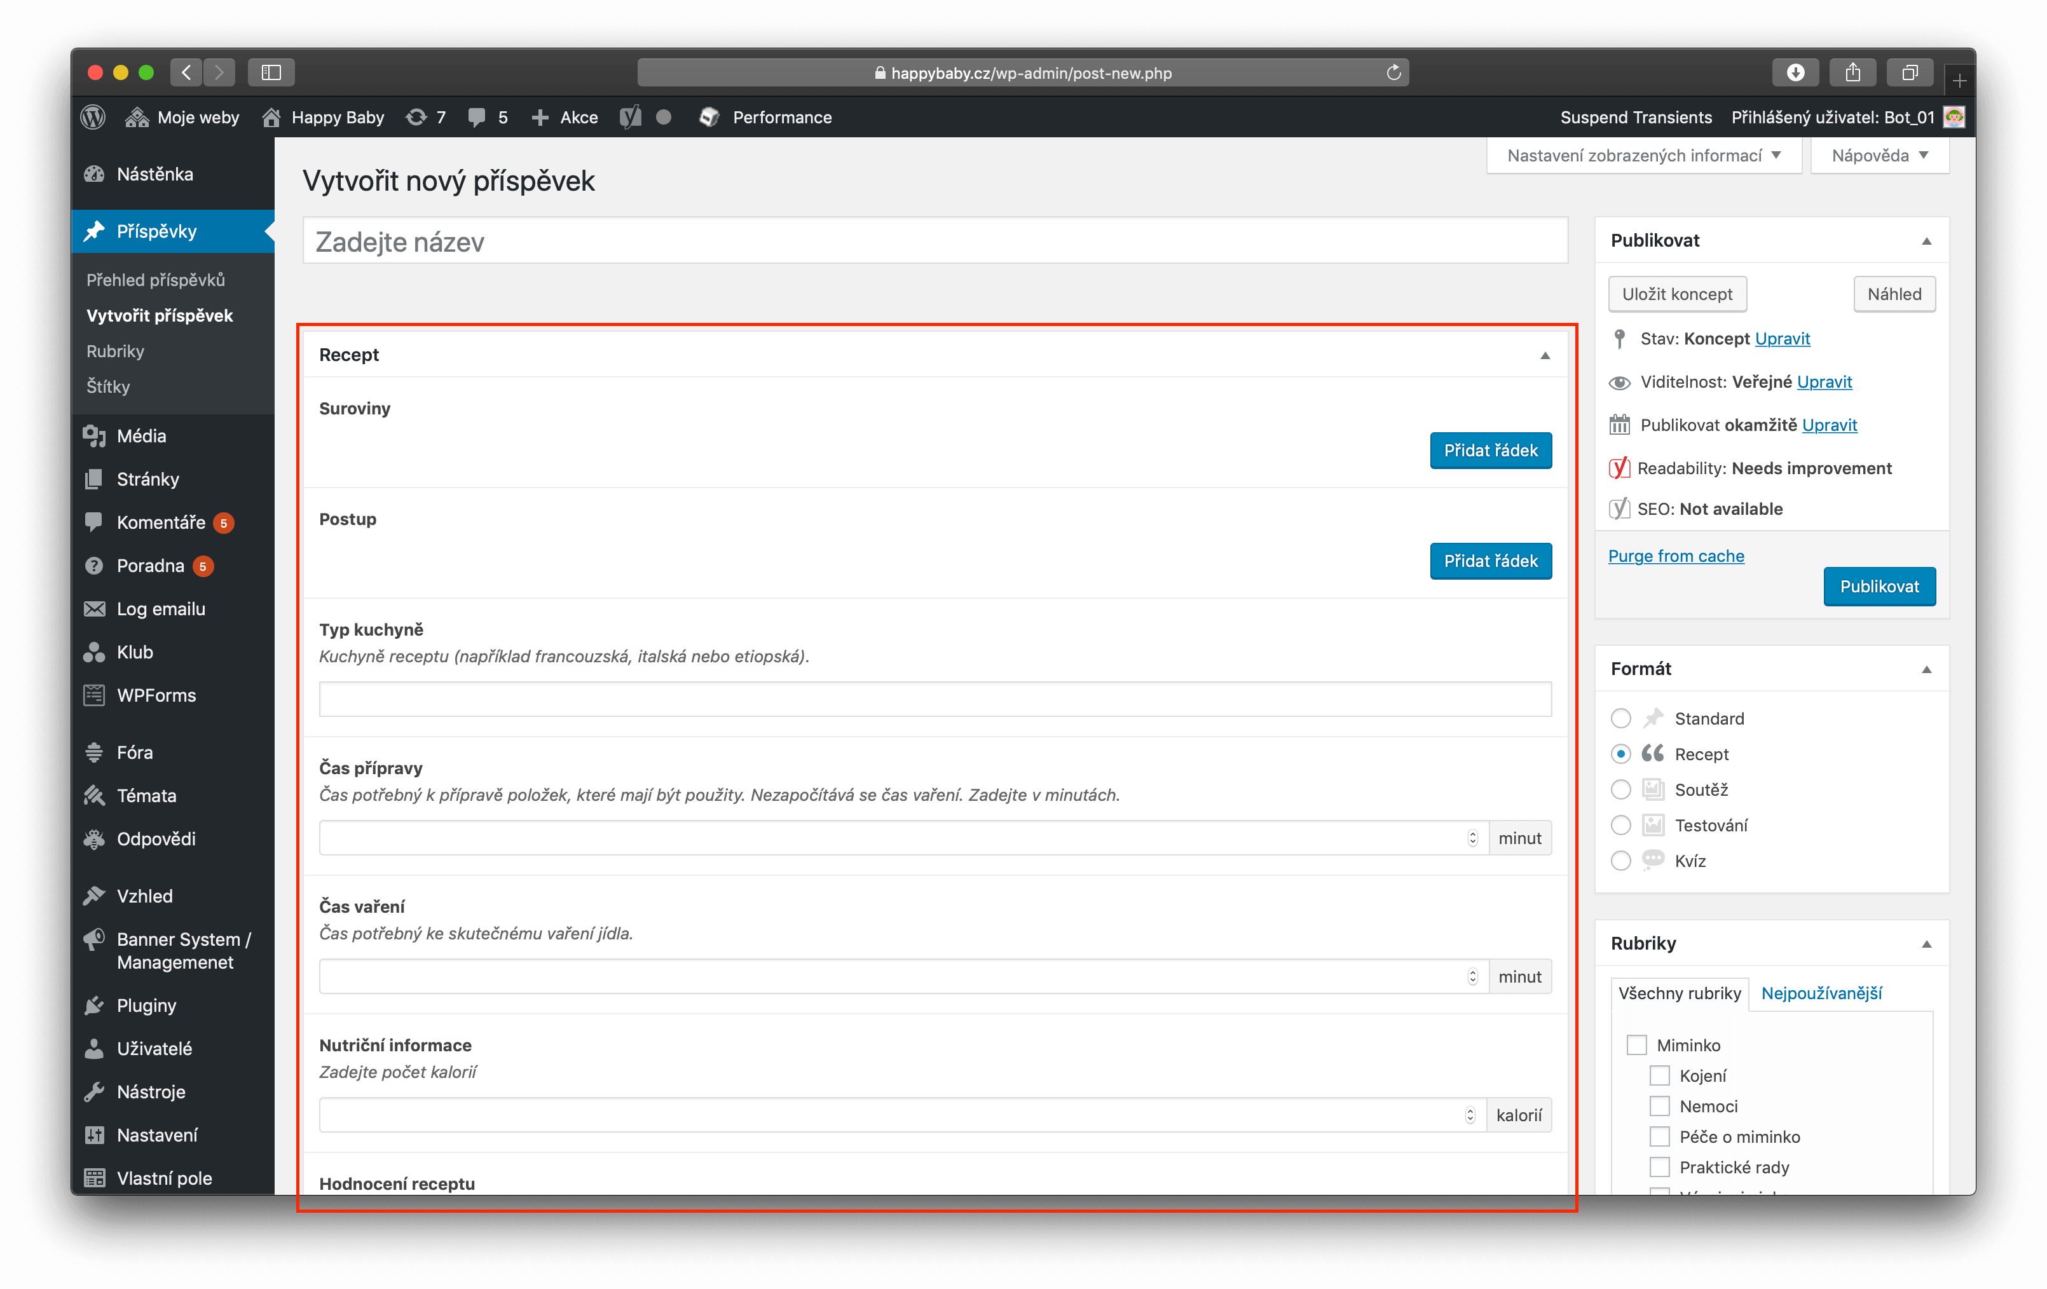Toggle the Safari sidebar icon

click(271, 73)
